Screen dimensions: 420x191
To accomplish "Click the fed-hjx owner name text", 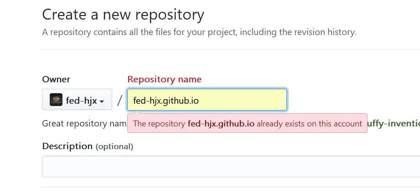I will pyautogui.click(x=81, y=101).
